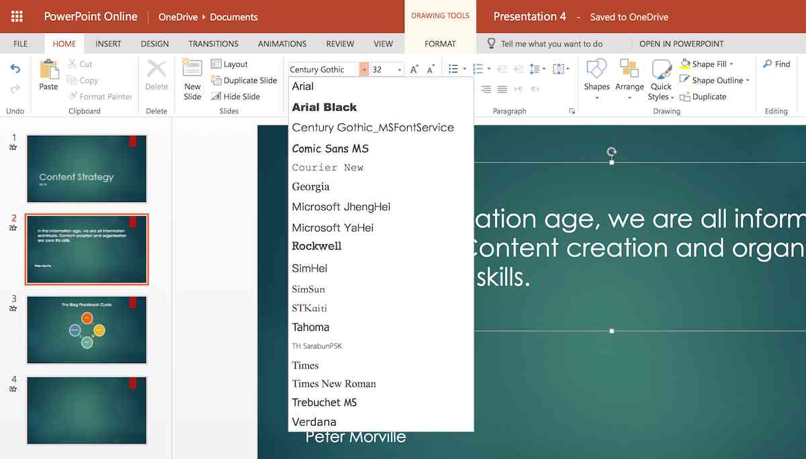Toggle numbered list formatting
Image resolution: width=806 pixels, height=459 pixels.
click(x=479, y=68)
